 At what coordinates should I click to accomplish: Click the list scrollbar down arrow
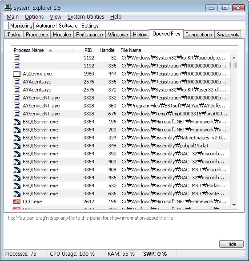pyautogui.click(x=234, y=205)
